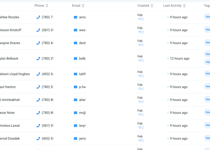Click email icon in Dylan Belback row
The height and width of the screenshot is (150, 210).
point(76,59)
